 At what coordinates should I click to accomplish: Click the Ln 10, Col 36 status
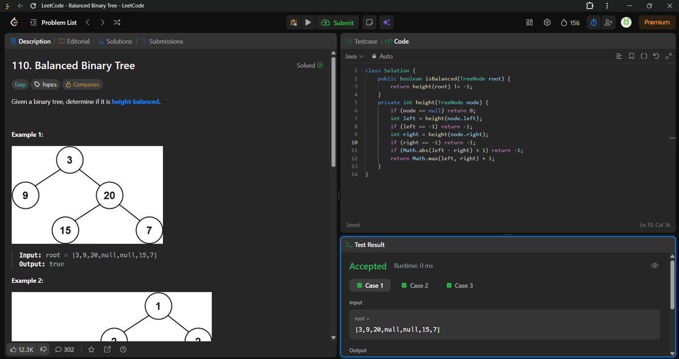(x=655, y=225)
